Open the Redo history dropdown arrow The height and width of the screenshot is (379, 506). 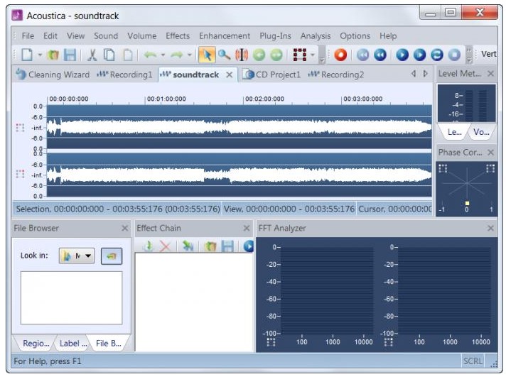click(190, 55)
